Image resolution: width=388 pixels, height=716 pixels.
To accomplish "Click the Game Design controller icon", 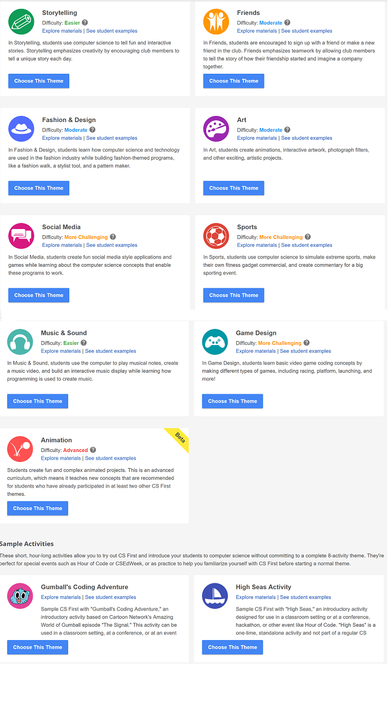I will tap(215, 342).
